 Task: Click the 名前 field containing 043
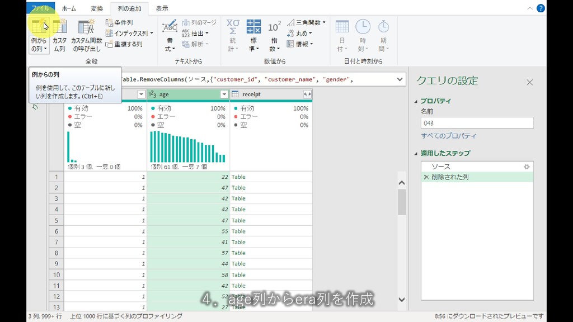tap(477, 123)
